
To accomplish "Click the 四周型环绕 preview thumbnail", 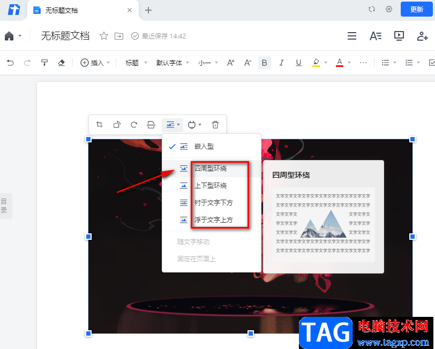I will (x=323, y=224).
